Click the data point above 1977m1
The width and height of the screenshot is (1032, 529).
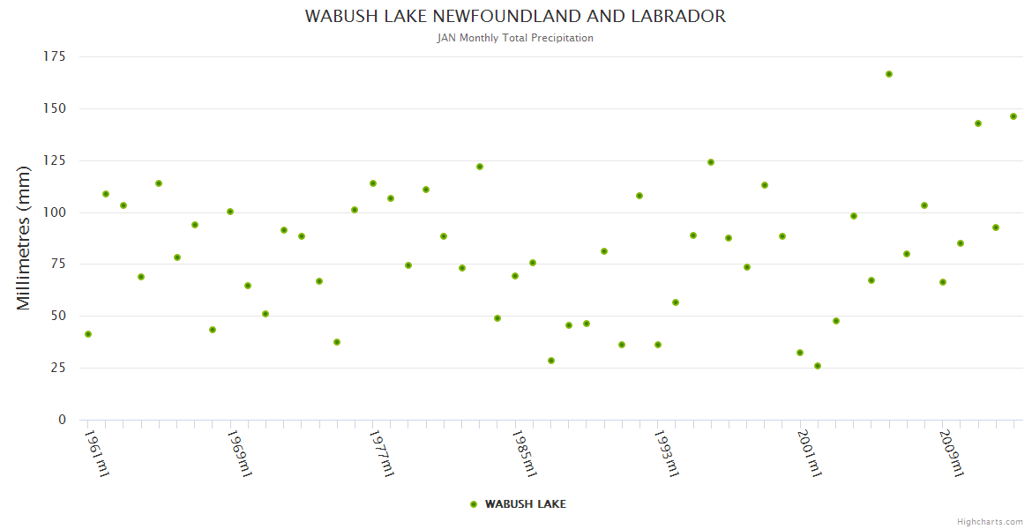click(373, 183)
